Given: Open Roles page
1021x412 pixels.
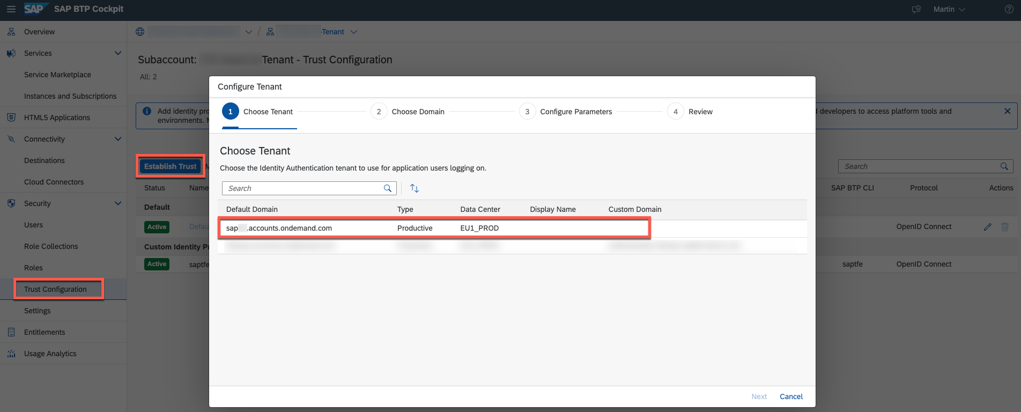Looking at the screenshot, I should tap(33, 268).
